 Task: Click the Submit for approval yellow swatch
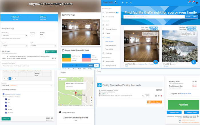(x=66, y=60)
